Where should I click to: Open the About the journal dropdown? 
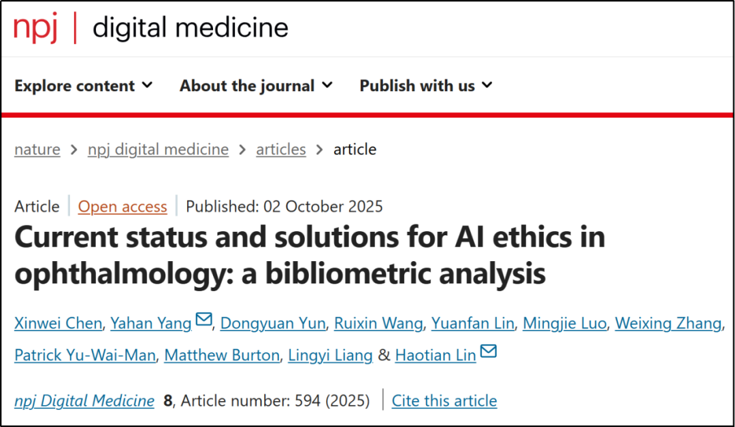[x=256, y=86]
